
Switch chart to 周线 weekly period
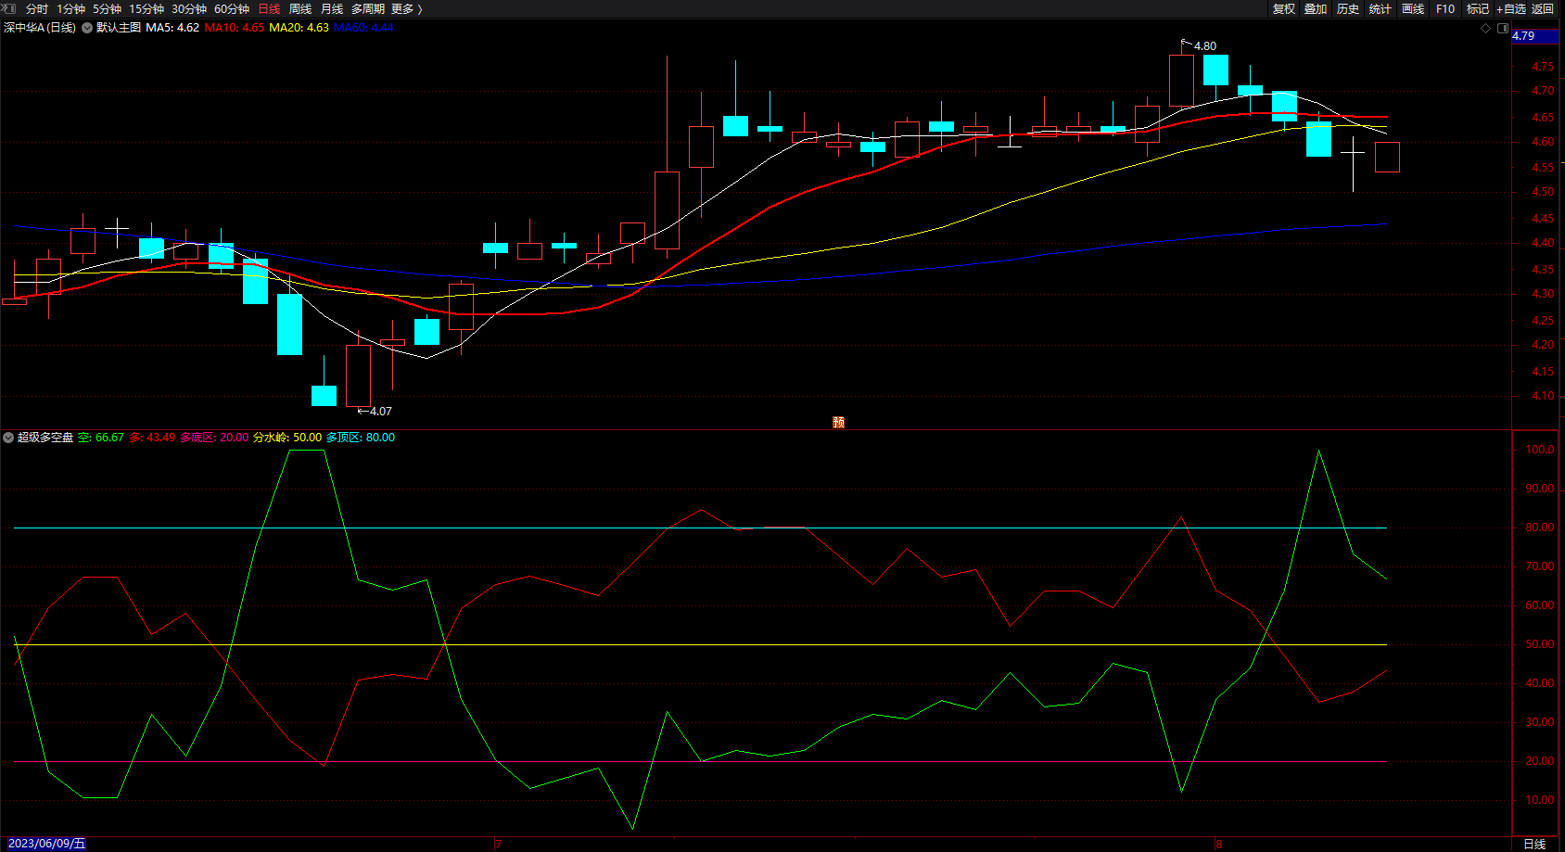[x=299, y=8]
